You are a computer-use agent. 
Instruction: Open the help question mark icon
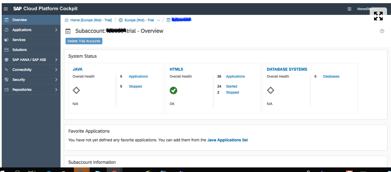click(382, 31)
